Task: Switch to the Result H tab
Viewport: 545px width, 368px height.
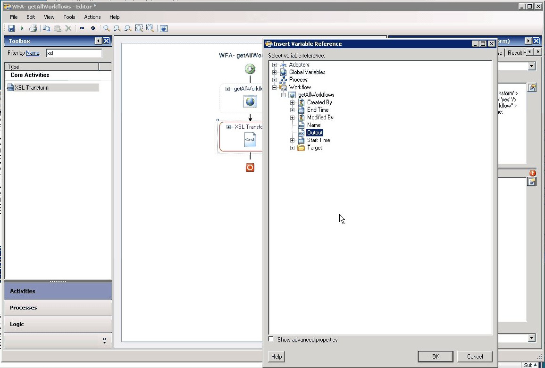Action: tap(516, 53)
